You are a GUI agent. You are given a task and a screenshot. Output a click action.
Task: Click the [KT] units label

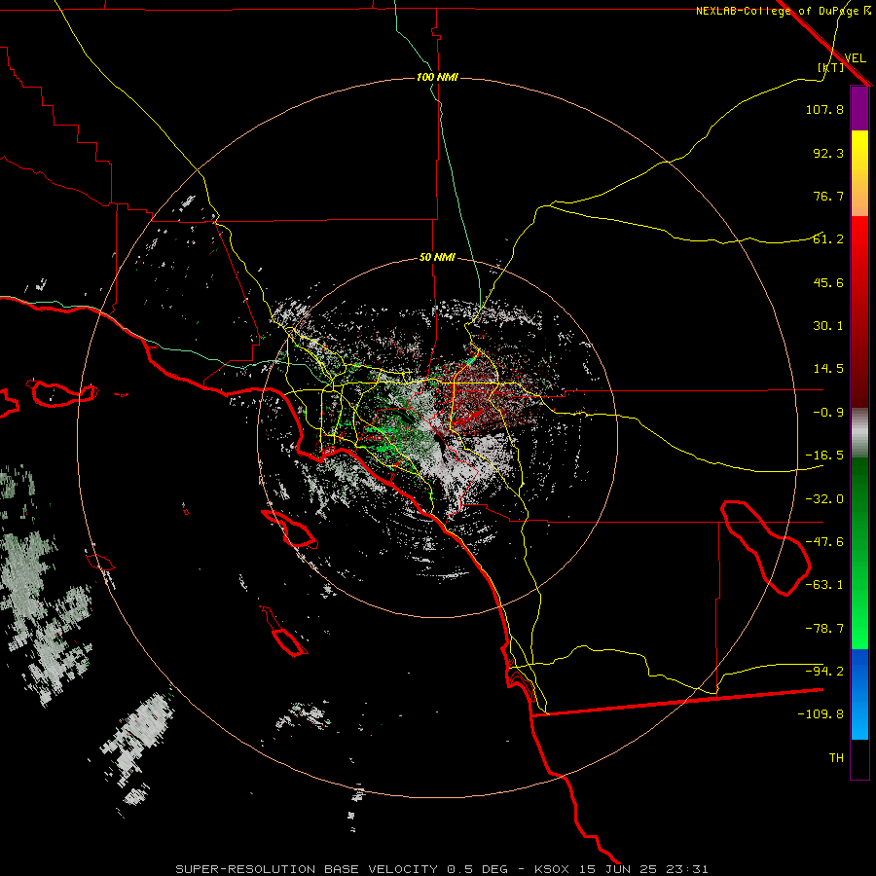831,67
